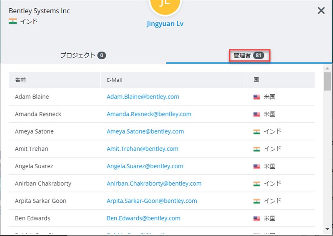Screen dimensions: 333x236
Task: Click India flag under Bentley Systems Inc
Action: click(13, 21)
